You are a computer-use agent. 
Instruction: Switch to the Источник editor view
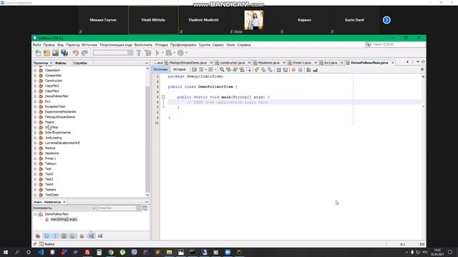[160, 70]
